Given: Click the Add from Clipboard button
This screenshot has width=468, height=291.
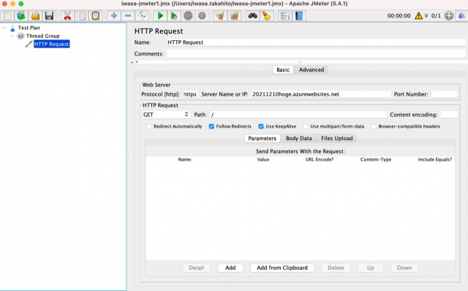Looking at the screenshot, I should (x=282, y=268).
